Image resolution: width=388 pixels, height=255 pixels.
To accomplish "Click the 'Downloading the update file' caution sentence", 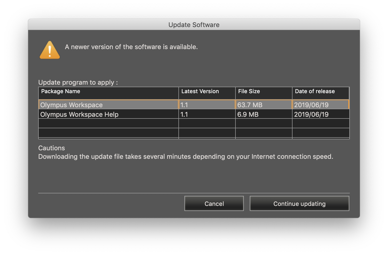I will [x=186, y=157].
